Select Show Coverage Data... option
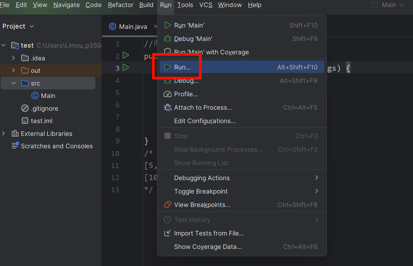Image resolution: width=413 pixels, height=266 pixels. click(208, 247)
